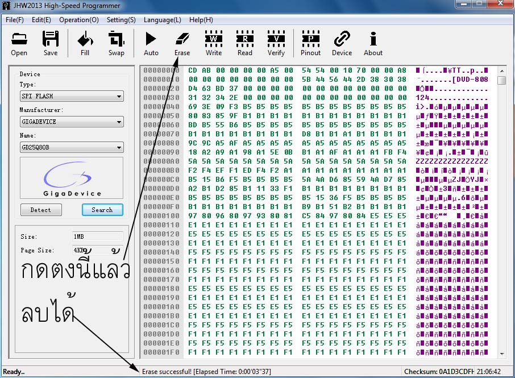Open the Operation(O) menu
The height and width of the screenshot is (378, 515).
pos(79,20)
